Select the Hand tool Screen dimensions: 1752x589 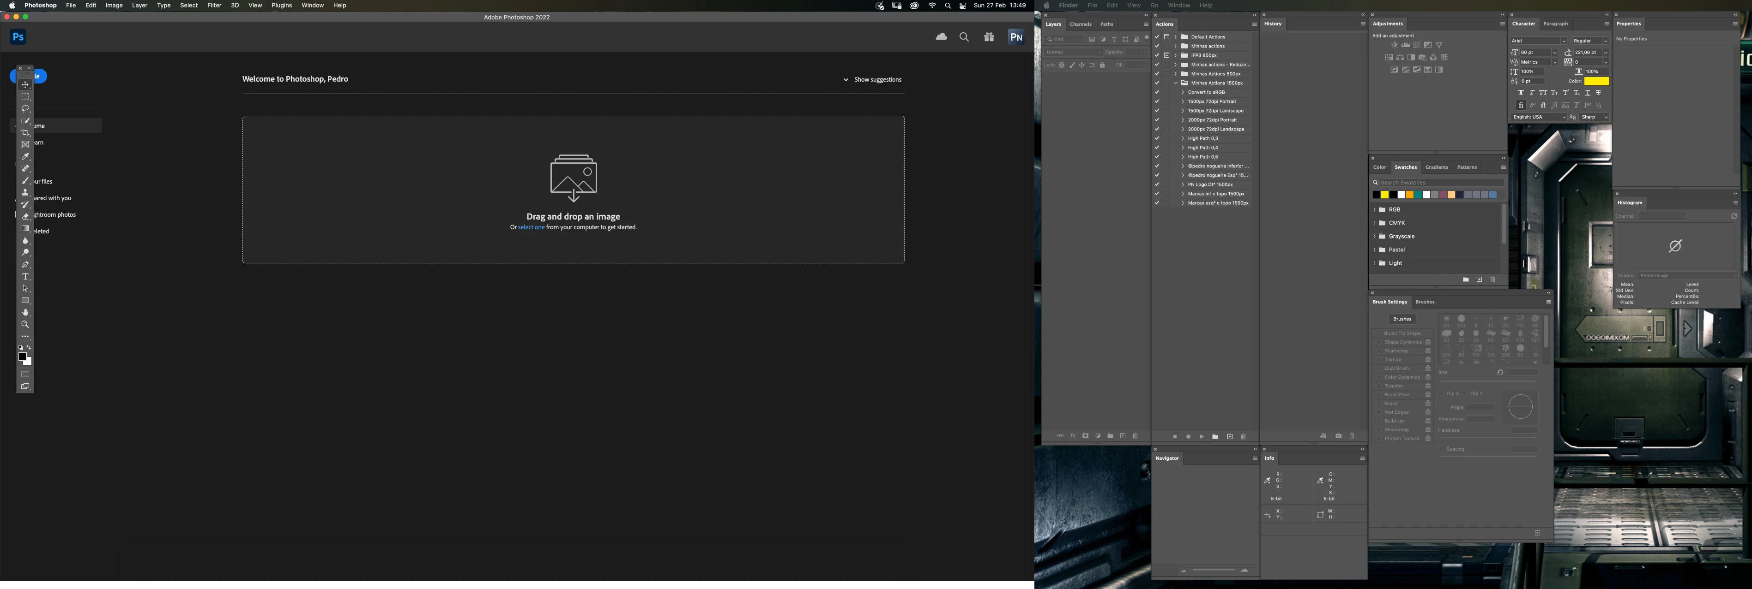pos(25,313)
